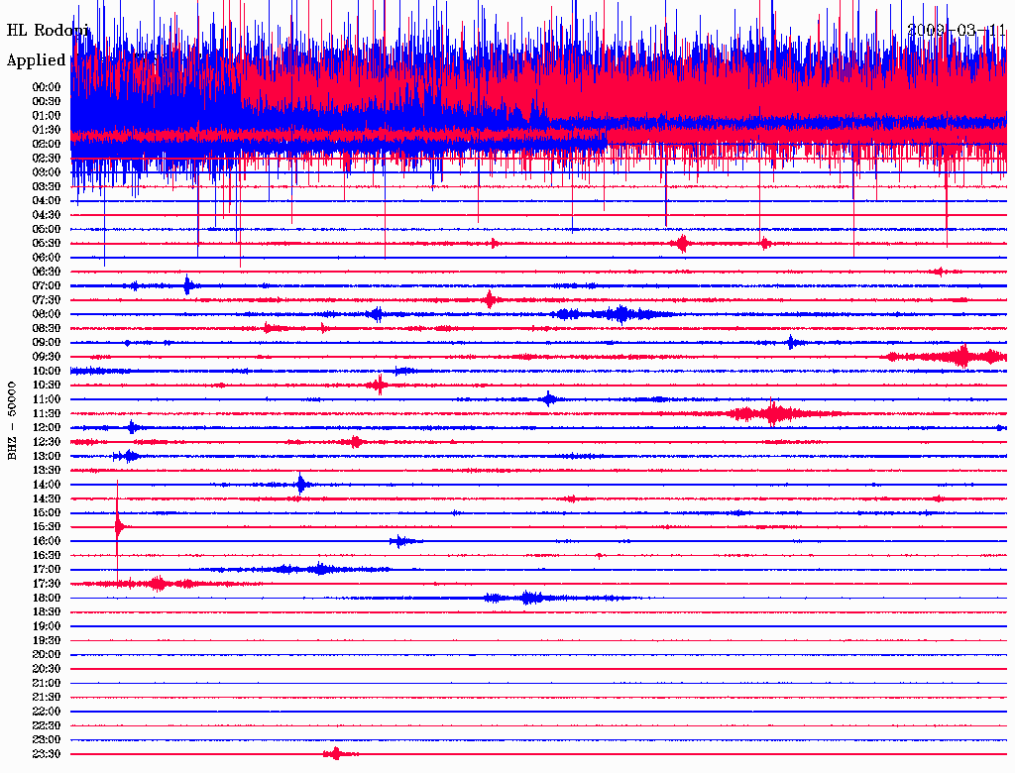Image resolution: width=1015 pixels, height=773 pixels.
Task: Click the 19:30 time label
Action: point(46,641)
